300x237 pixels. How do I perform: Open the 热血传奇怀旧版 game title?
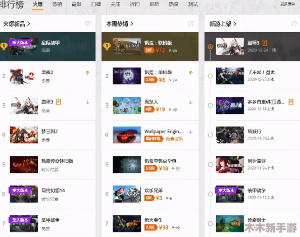(57, 161)
